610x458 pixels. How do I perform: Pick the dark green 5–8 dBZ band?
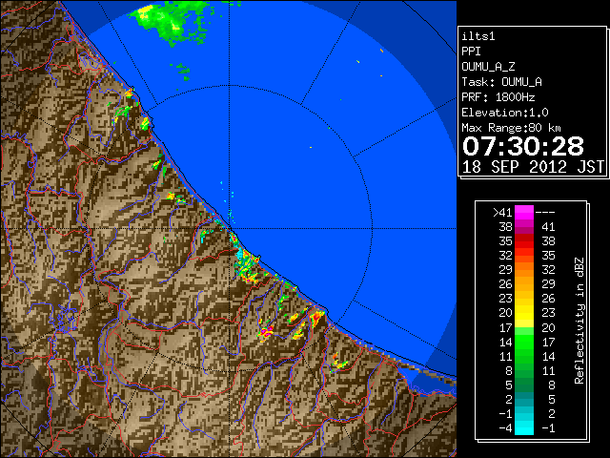(524, 385)
